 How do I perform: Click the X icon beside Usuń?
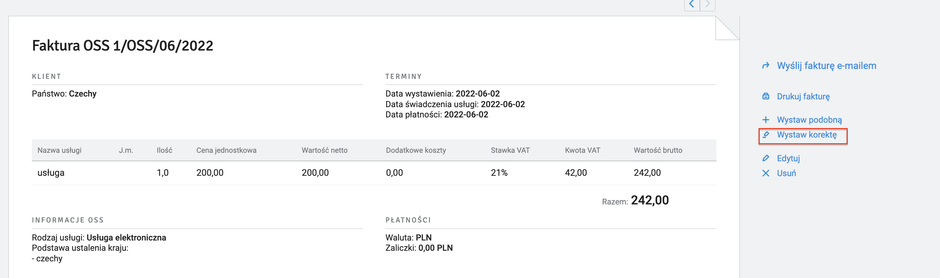[766, 173]
